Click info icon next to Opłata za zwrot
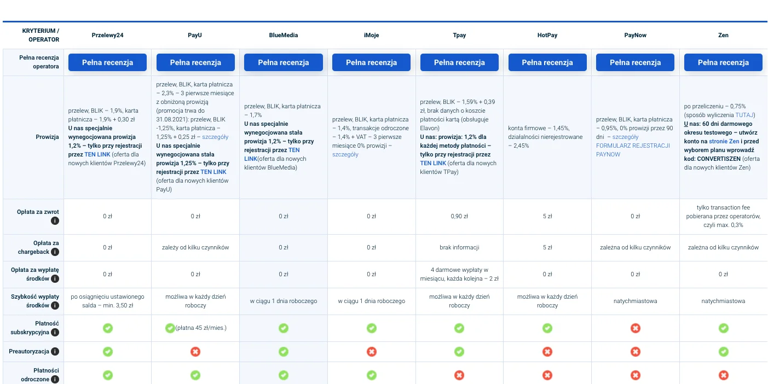Viewport: 768px width, 384px height. pos(55,221)
